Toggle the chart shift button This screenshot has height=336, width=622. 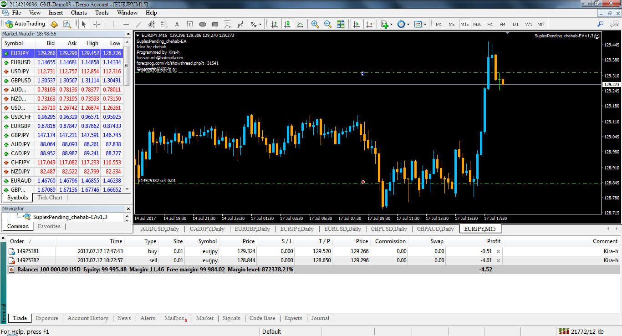click(x=369, y=24)
